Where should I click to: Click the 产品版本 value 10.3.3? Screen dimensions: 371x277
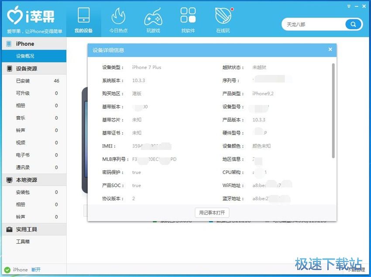coord(259,120)
